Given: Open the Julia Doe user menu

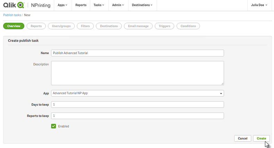Looking at the screenshot, I should tap(259, 5).
